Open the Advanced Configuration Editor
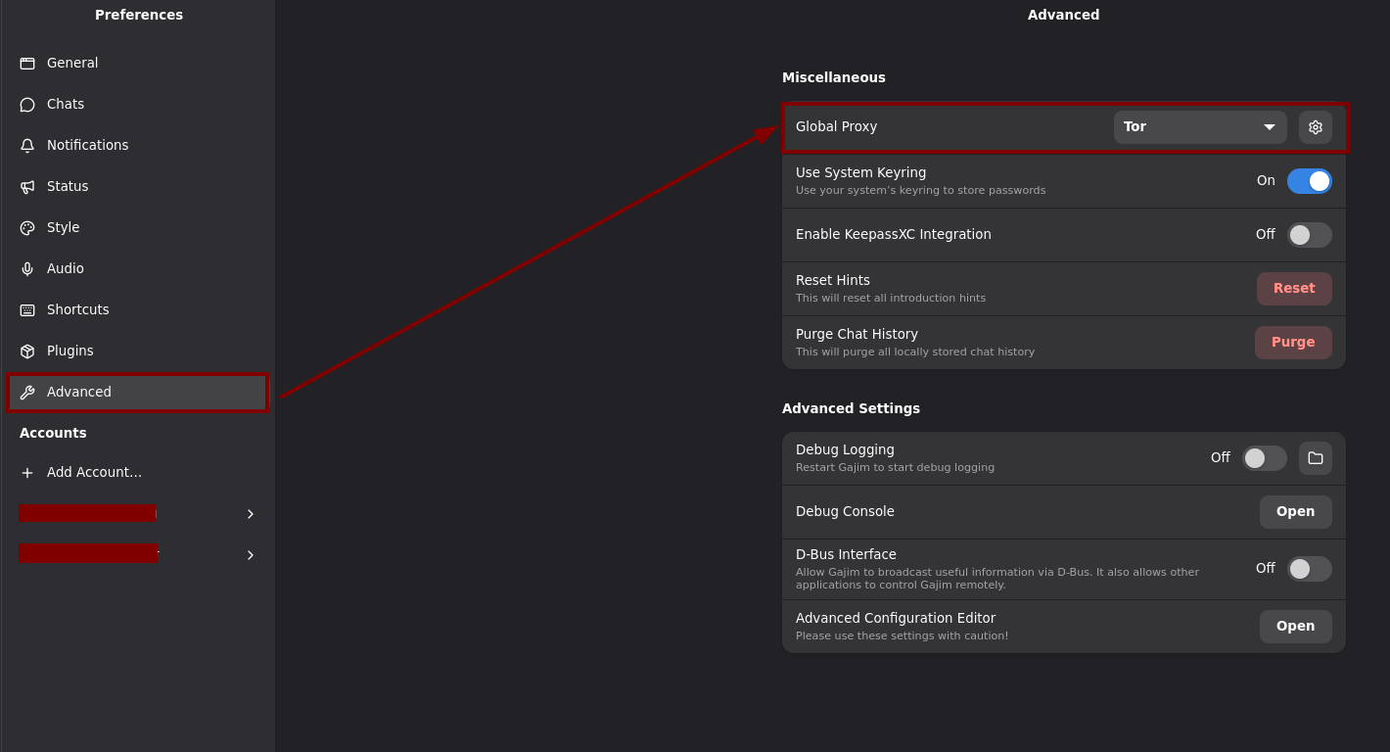Image resolution: width=1390 pixels, height=752 pixels. pyautogui.click(x=1295, y=627)
